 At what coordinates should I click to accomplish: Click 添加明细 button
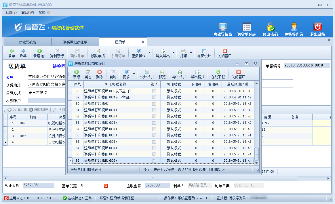17,110
